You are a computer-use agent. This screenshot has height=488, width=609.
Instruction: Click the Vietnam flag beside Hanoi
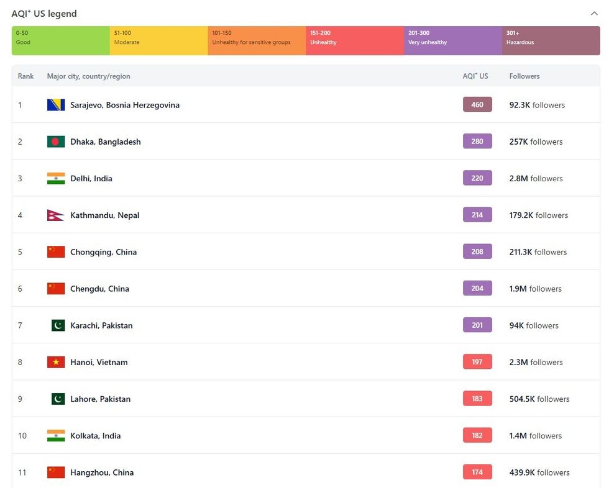pyautogui.click(x=56, y=362)
